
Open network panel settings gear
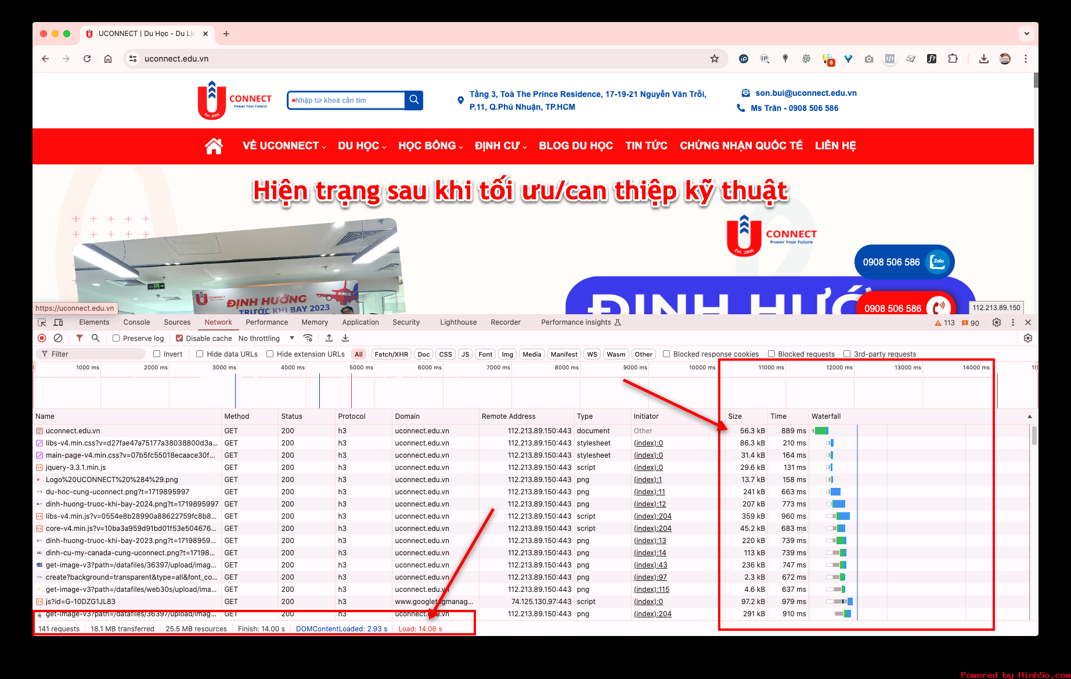click(1028, 338)
